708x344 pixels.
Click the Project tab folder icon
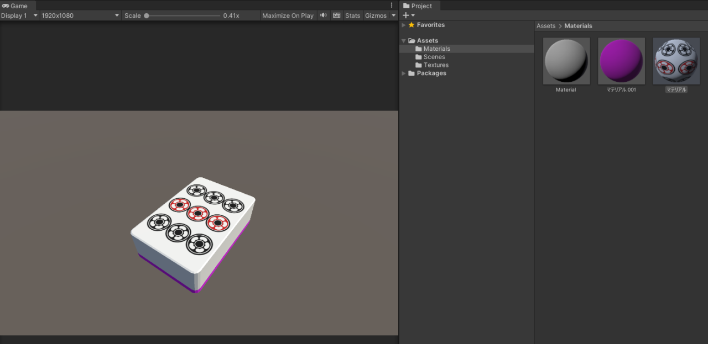coord(407,6)
